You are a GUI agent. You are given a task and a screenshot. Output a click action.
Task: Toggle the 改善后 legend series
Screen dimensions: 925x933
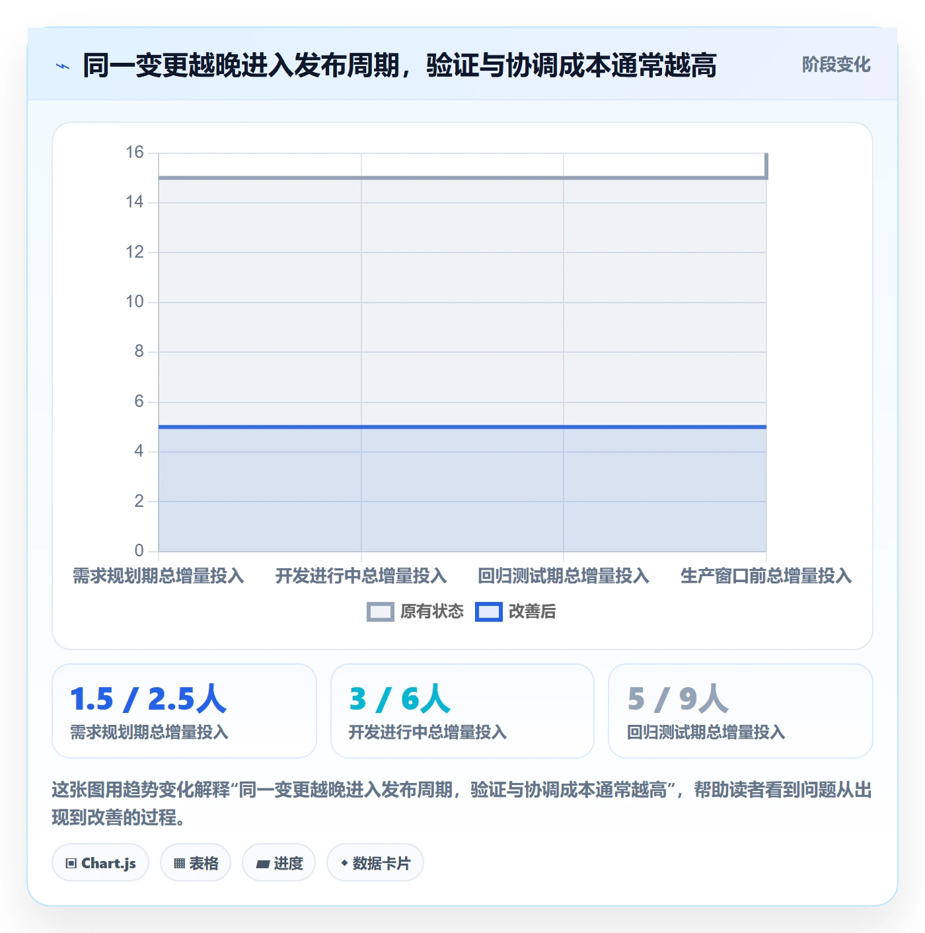[x=515, y=612]
